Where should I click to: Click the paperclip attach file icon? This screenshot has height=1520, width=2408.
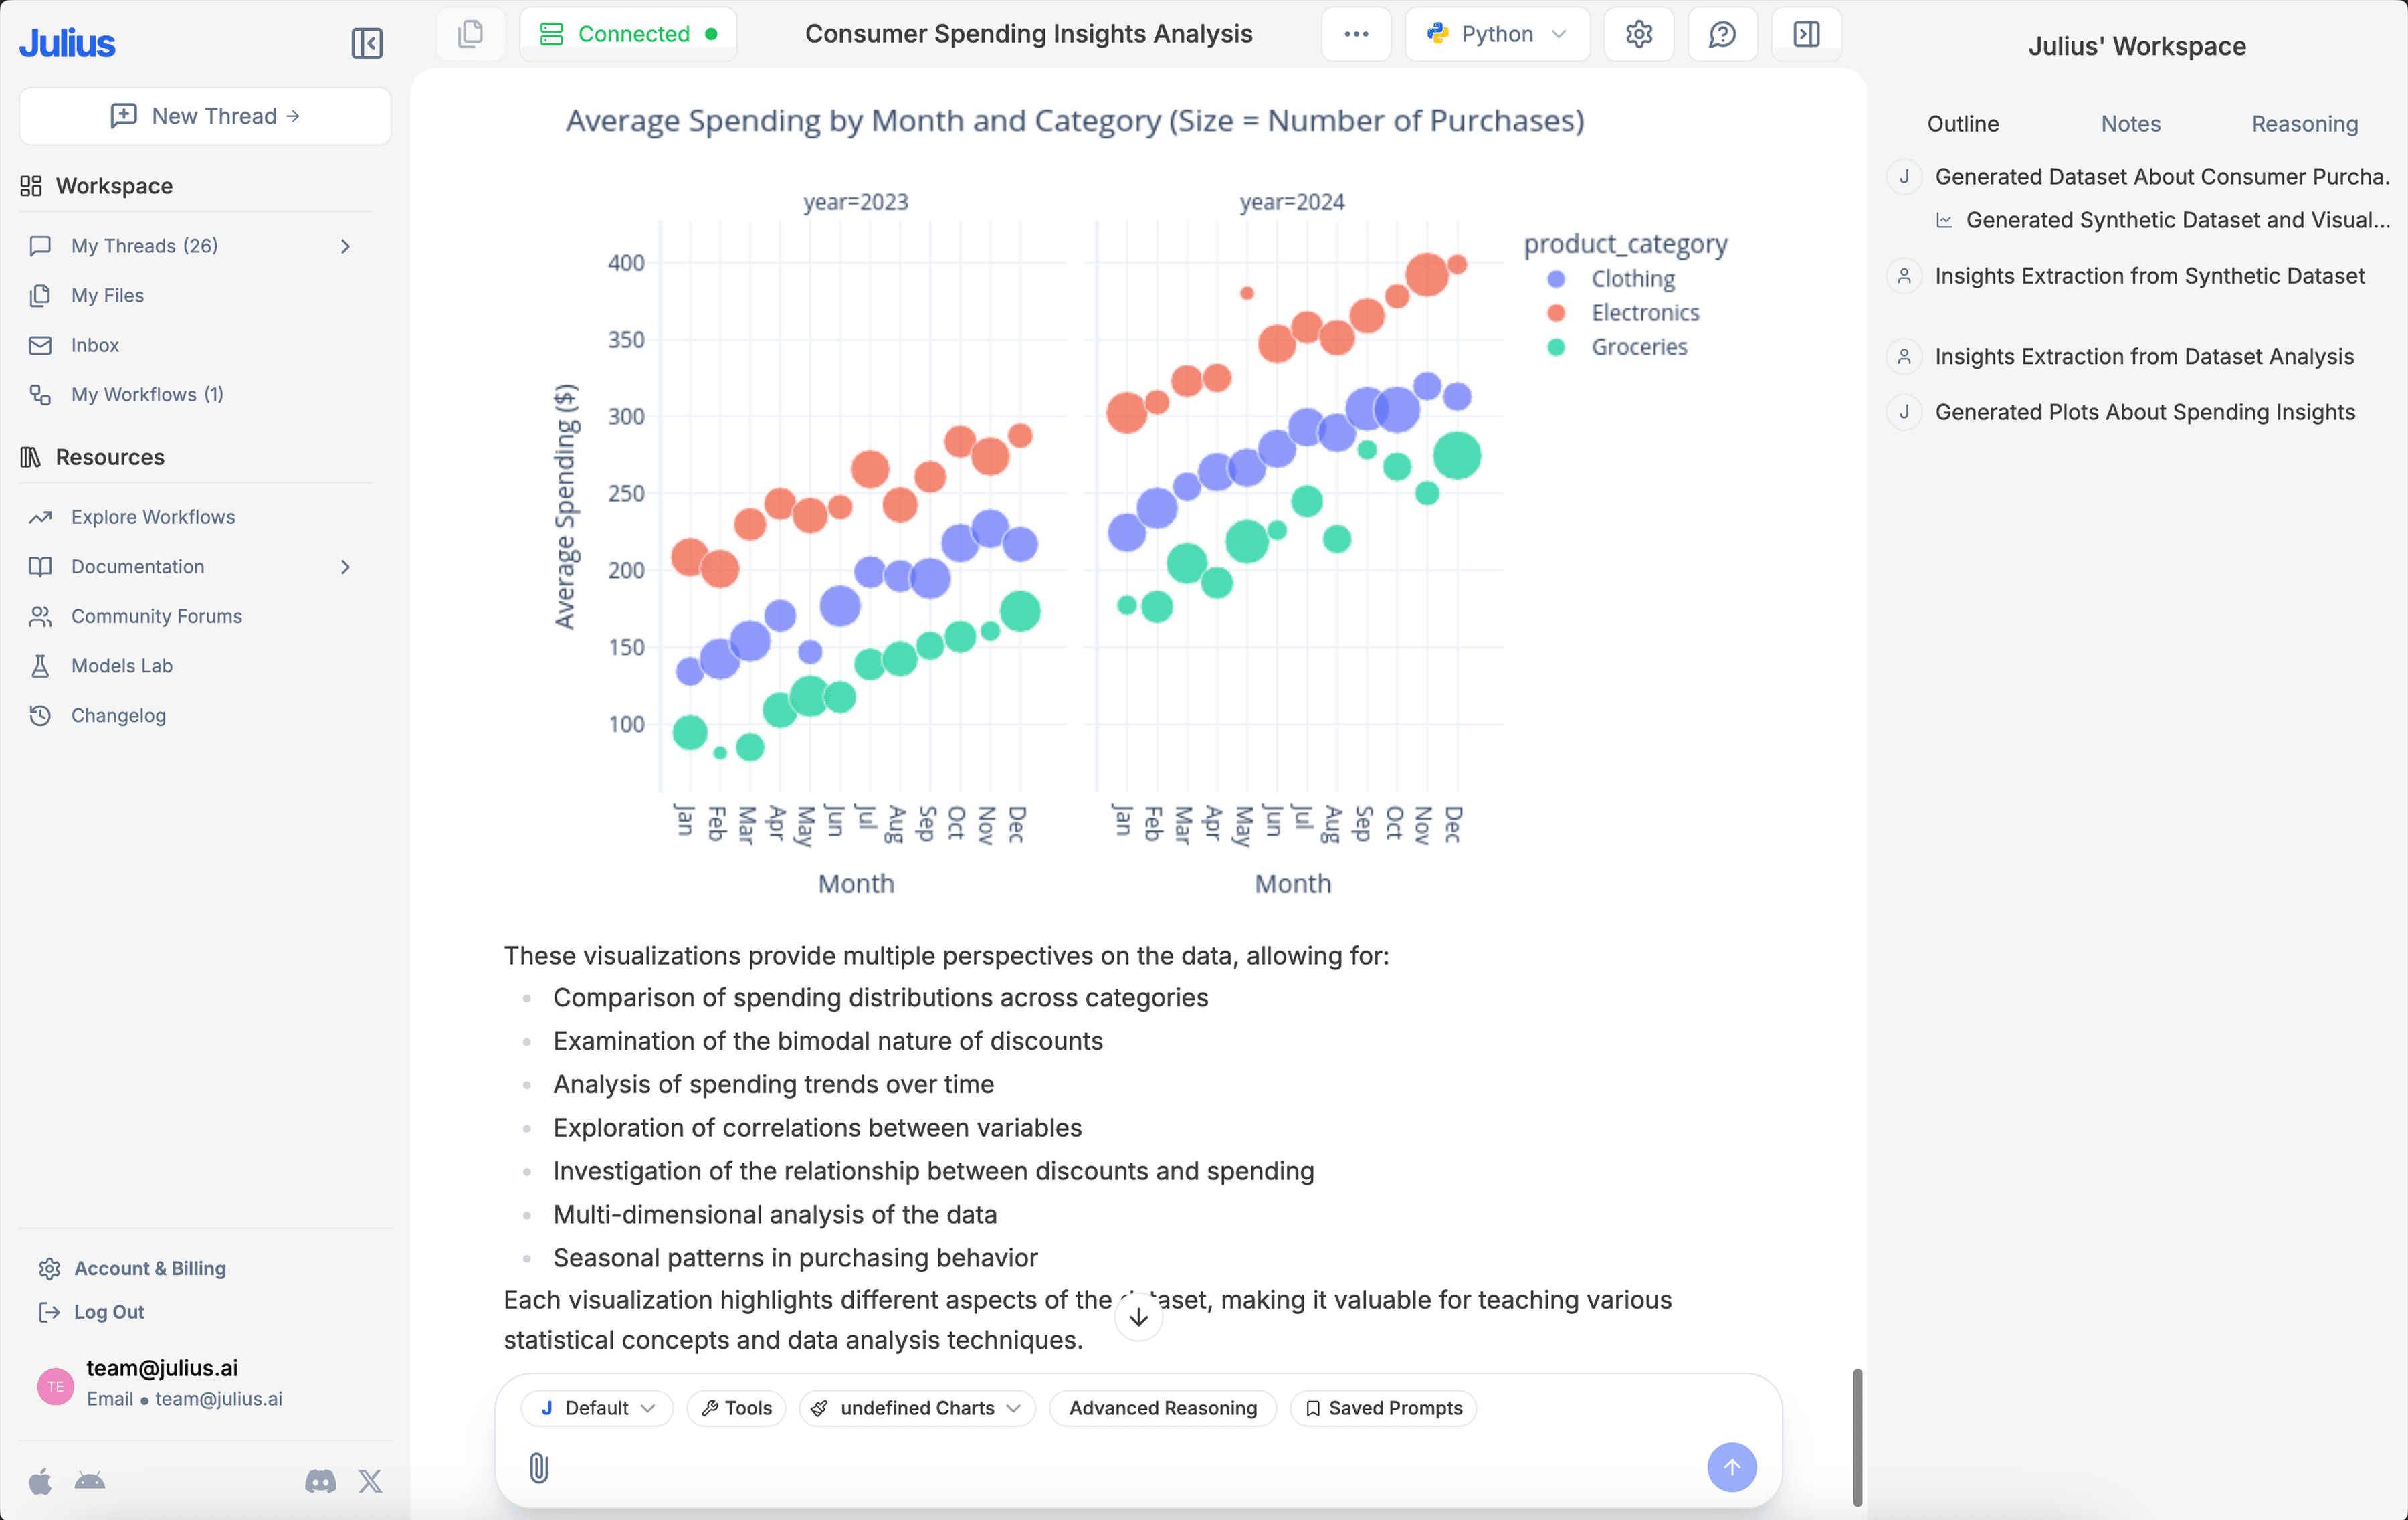tap(539, 1467)
